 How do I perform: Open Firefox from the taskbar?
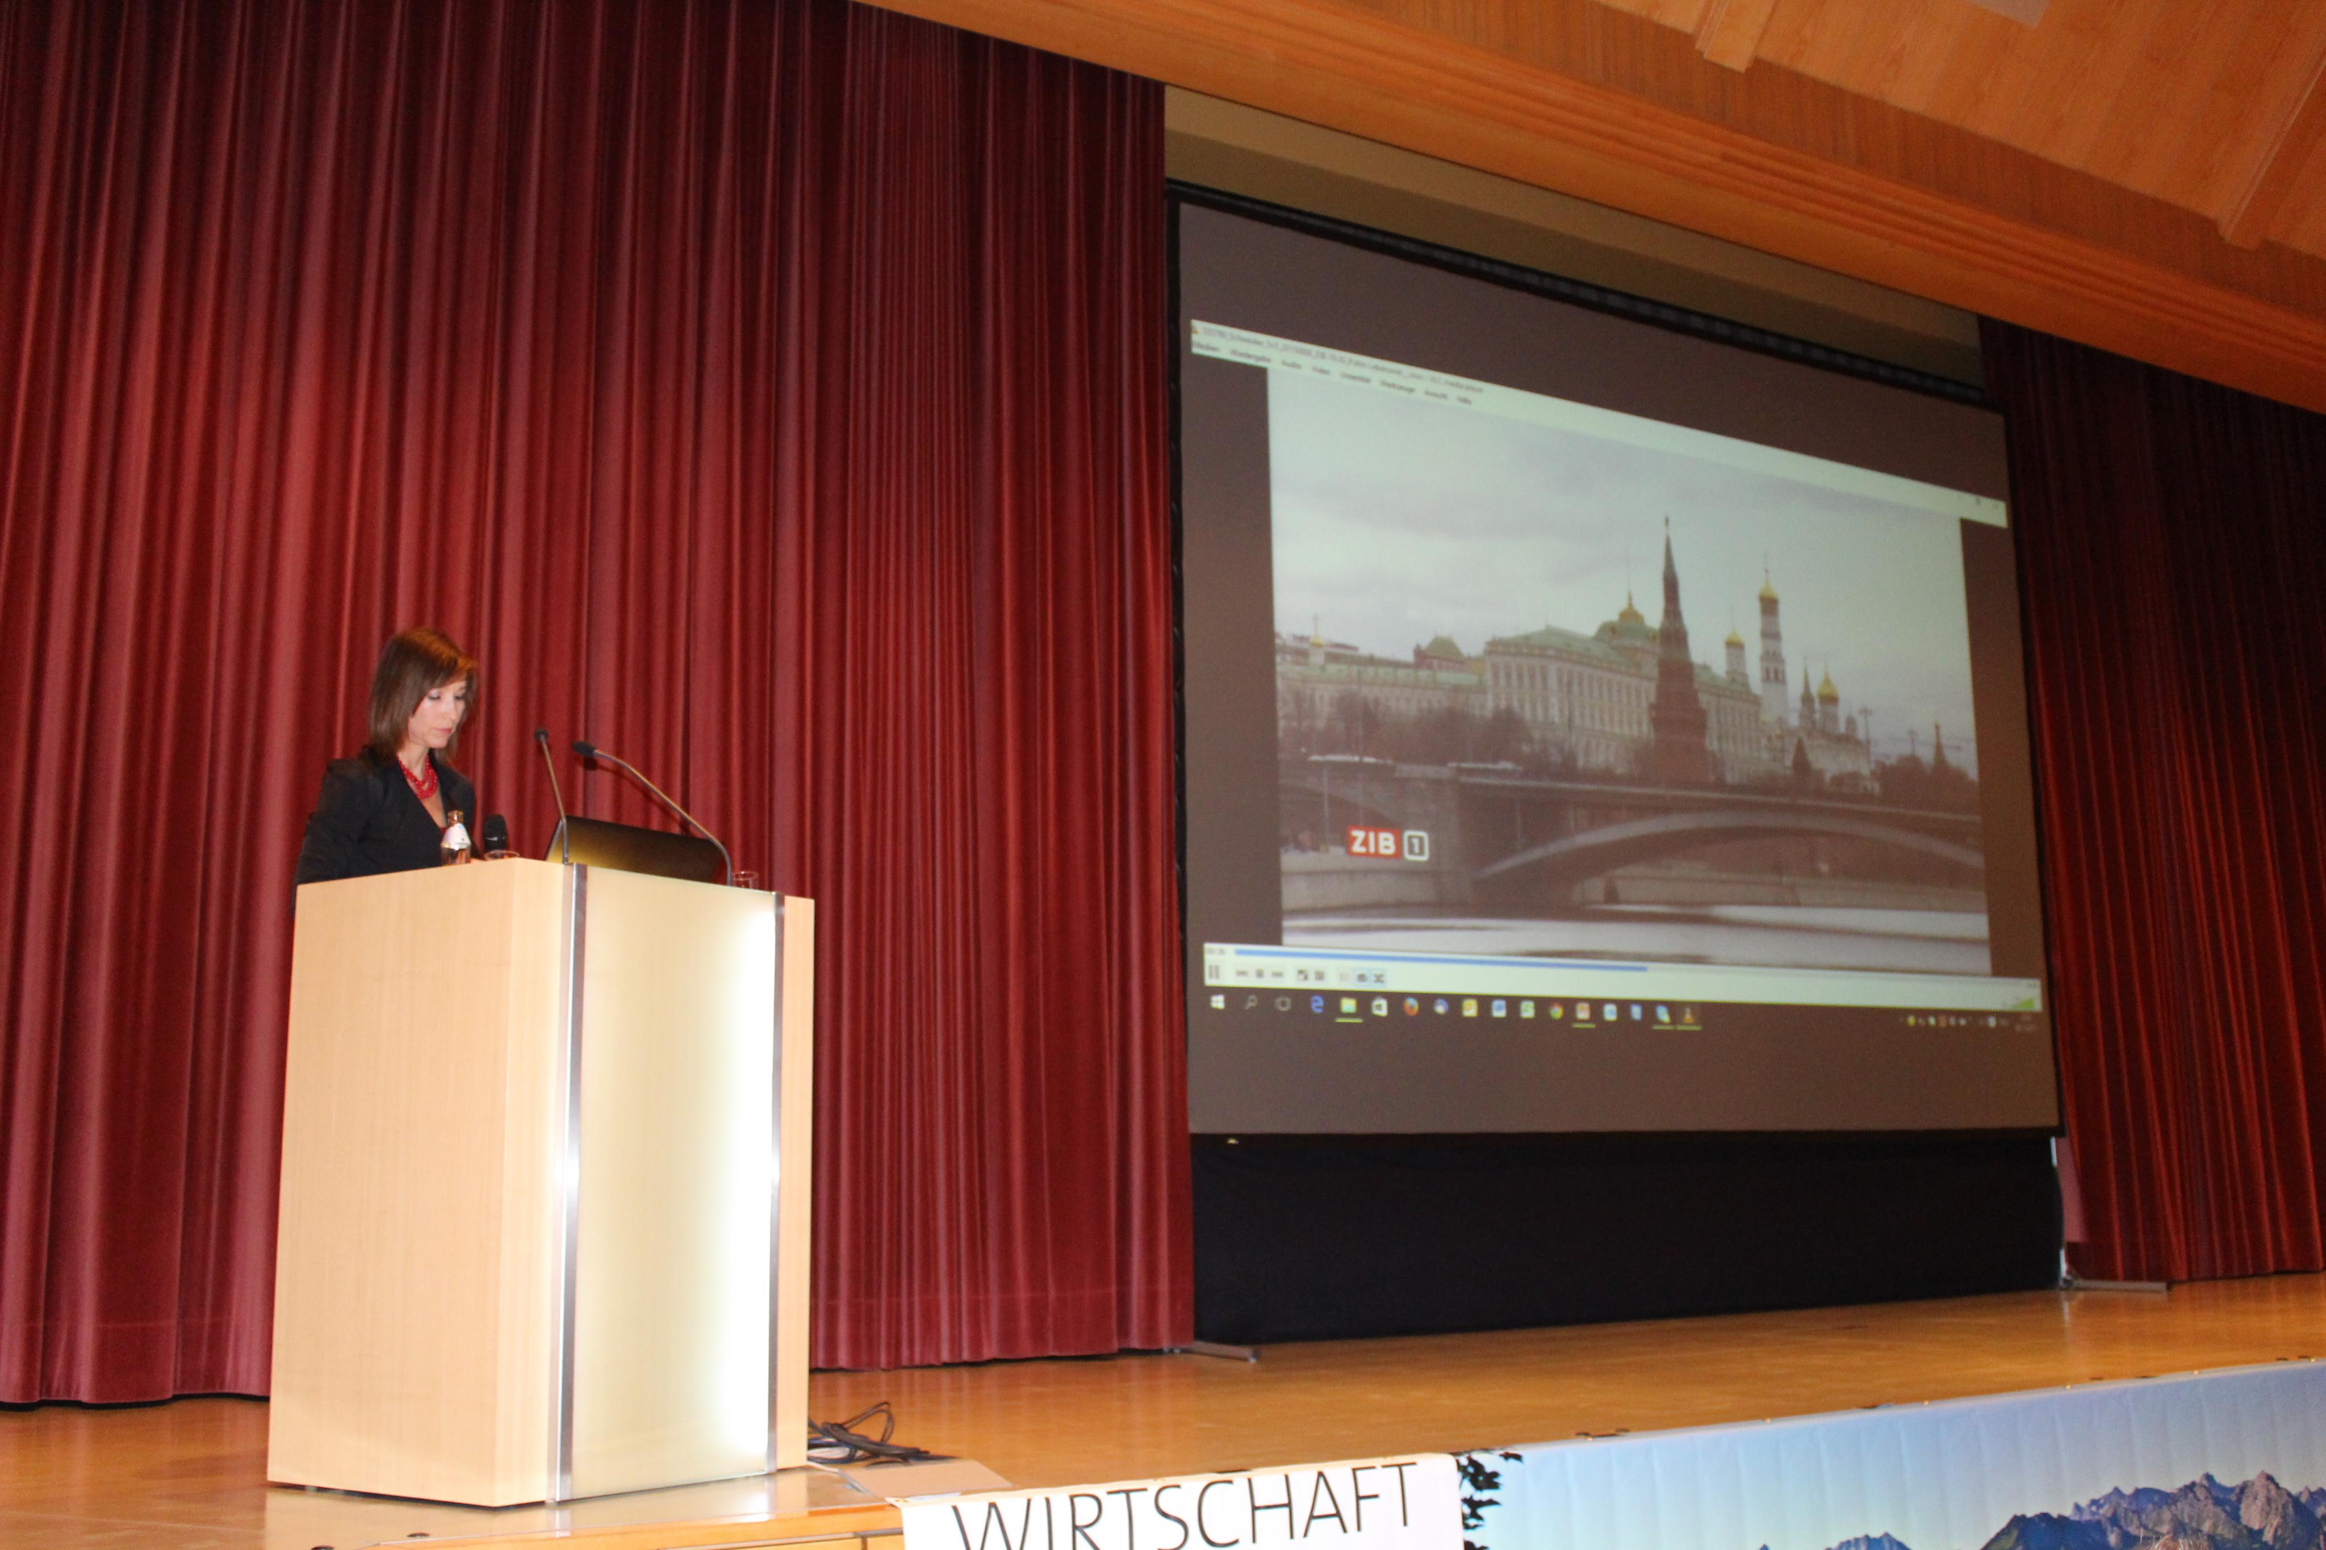click(x=1411, y=1007)
